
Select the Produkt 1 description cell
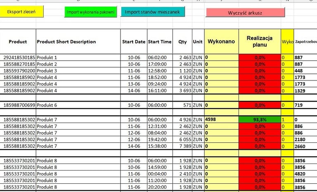coord(78,57)
